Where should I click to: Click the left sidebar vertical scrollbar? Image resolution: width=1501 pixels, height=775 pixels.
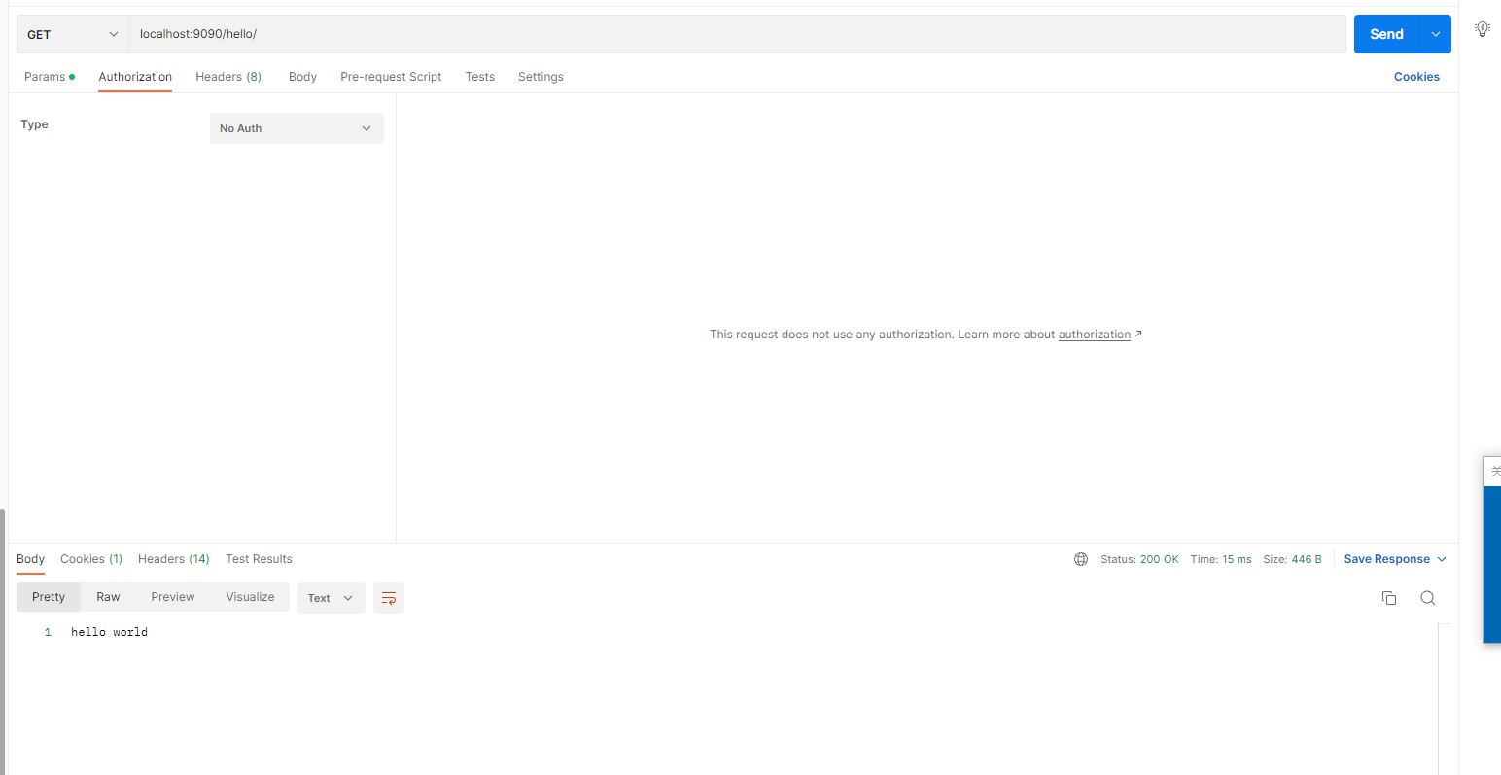(3, 642)
